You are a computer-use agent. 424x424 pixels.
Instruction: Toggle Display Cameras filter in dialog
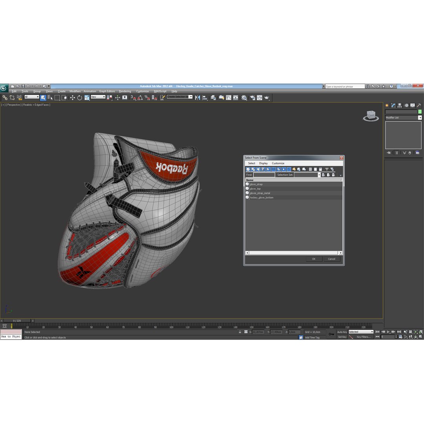[x=263, y=169]
